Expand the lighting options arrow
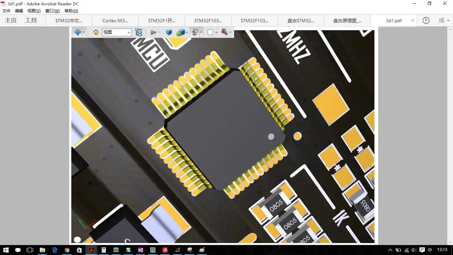This screenshot has height=255, width=453. pos(201,32)
